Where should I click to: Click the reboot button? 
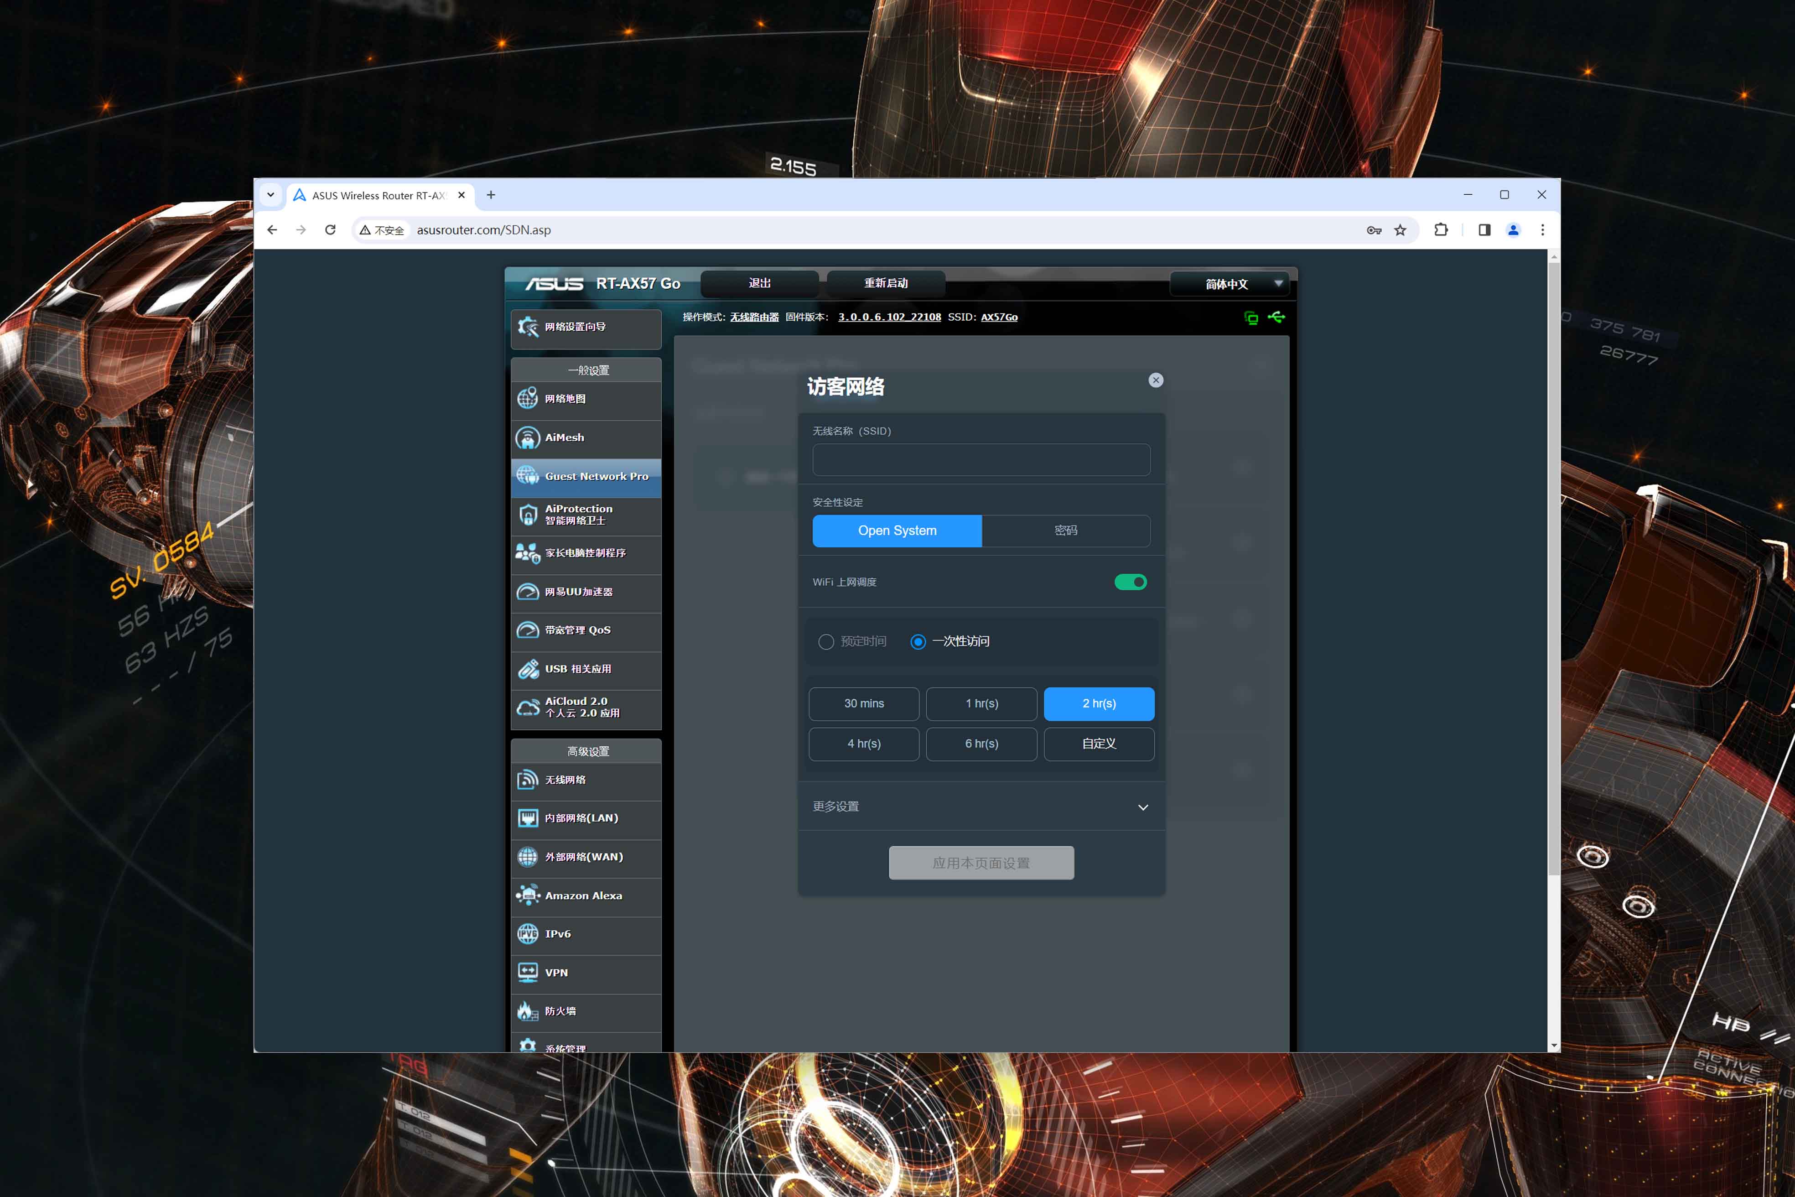[886, 283]
